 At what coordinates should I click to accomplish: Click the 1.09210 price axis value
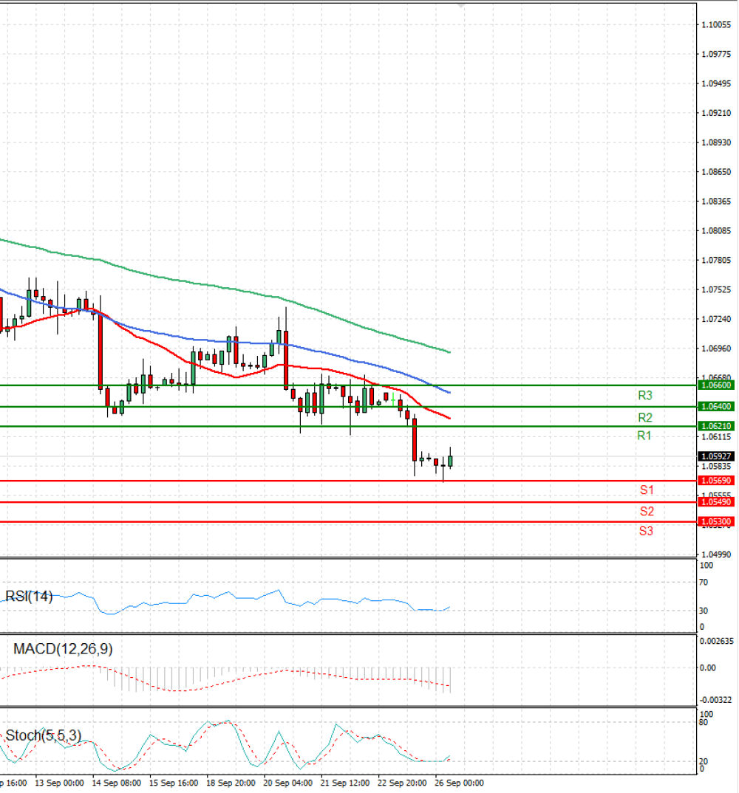coord(716,113)
